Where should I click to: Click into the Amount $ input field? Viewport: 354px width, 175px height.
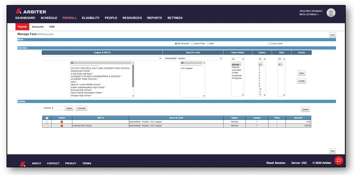tap(59, 108)
